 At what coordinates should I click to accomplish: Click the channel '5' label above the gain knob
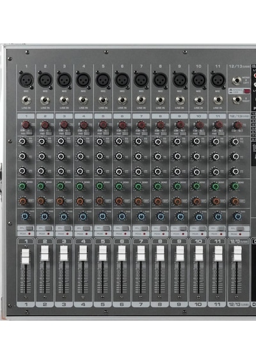(x=103, y=116)
